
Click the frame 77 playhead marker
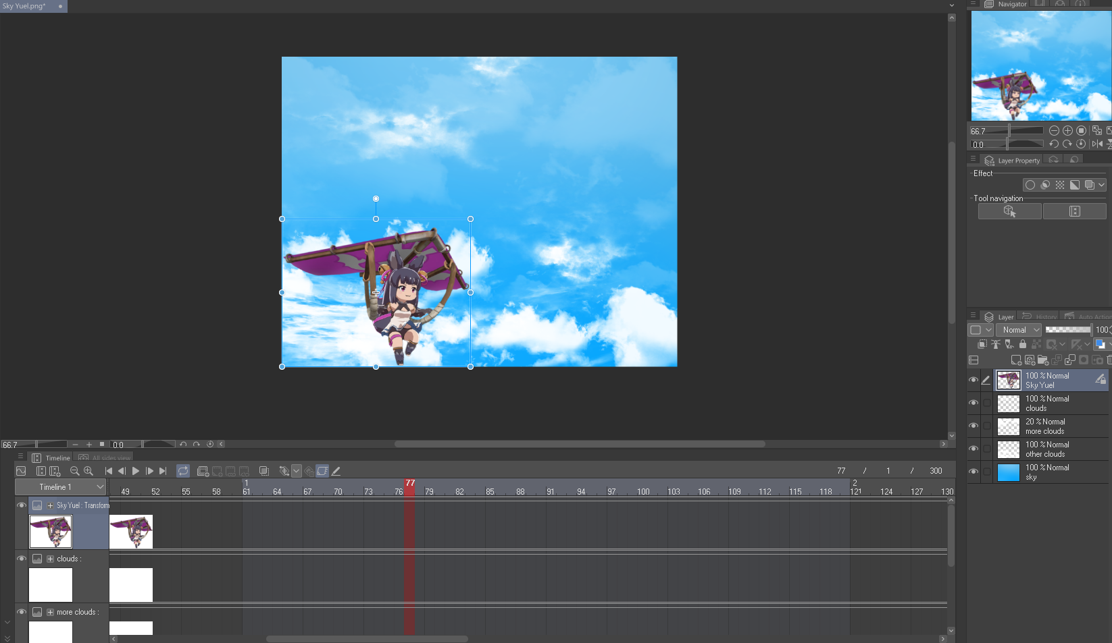pos(409,483)
